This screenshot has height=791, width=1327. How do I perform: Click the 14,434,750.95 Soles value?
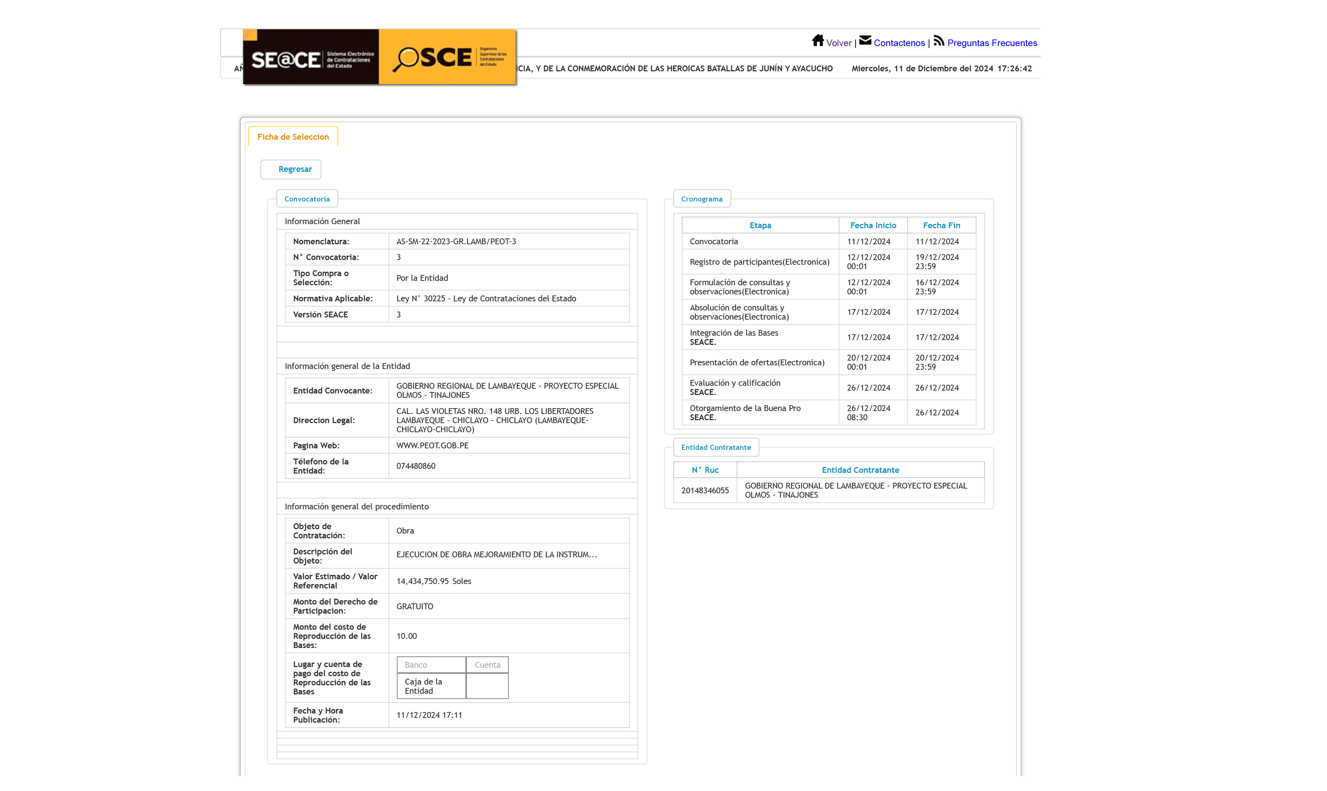point(433,581)
